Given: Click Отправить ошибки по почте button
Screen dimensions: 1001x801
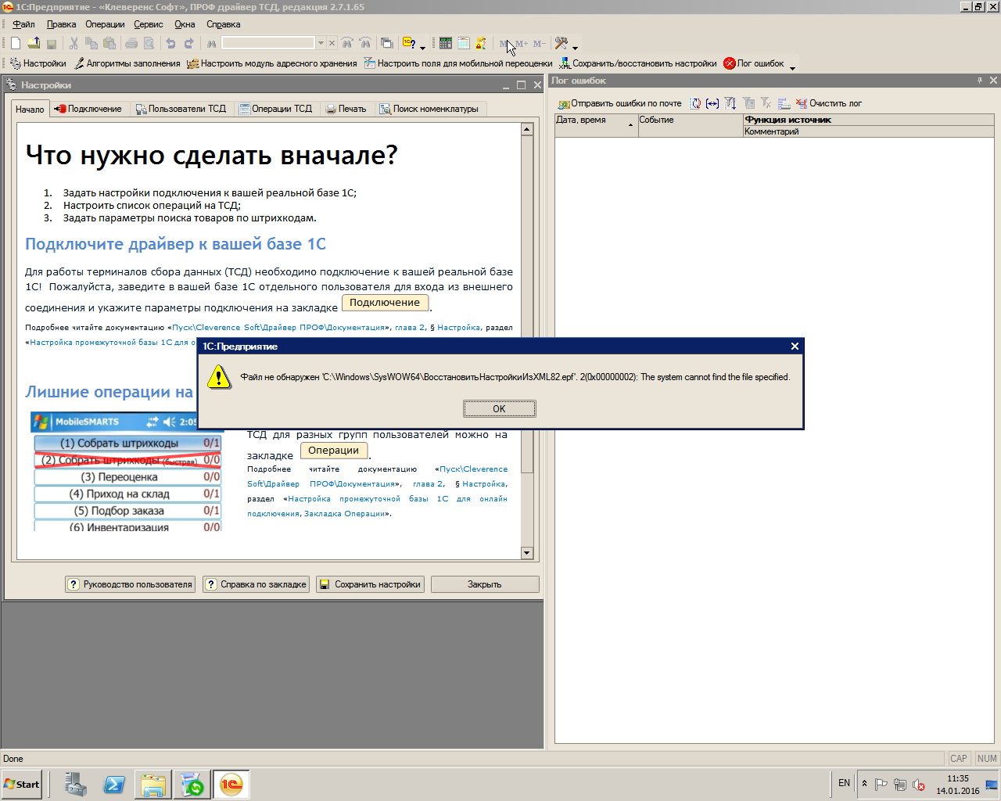Looking at the screenshot, I should (619, 103).
